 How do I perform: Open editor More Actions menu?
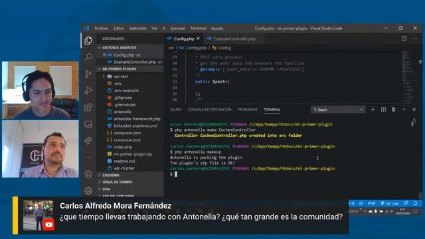[x=414, y=39]
